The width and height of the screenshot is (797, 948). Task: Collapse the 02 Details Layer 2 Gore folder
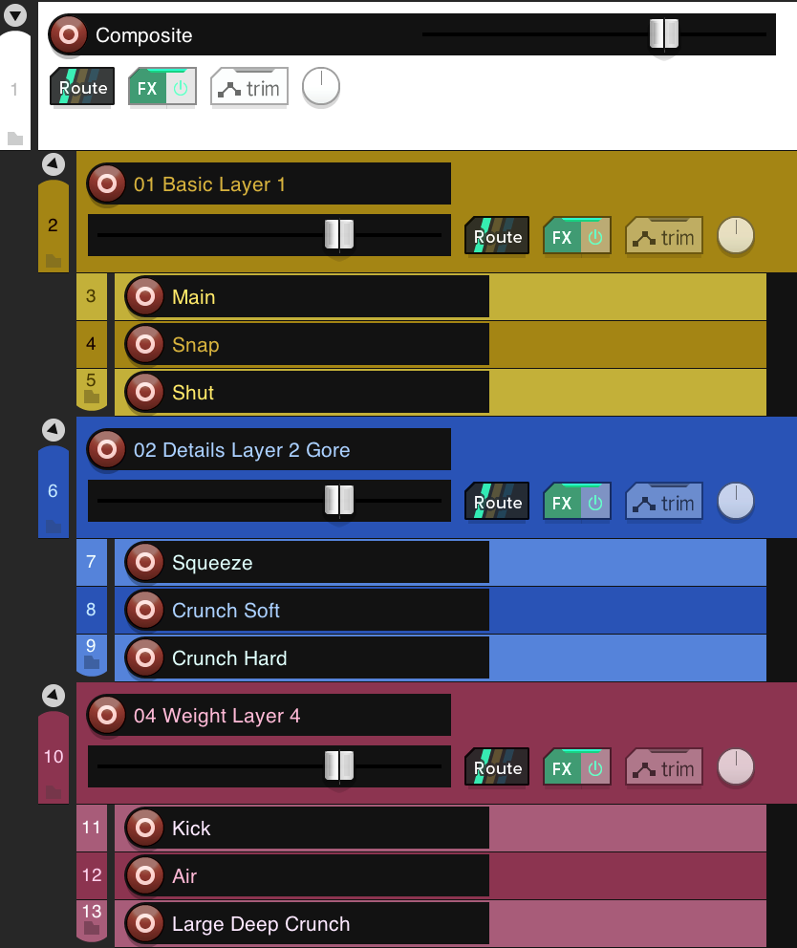tap(54, 430)
